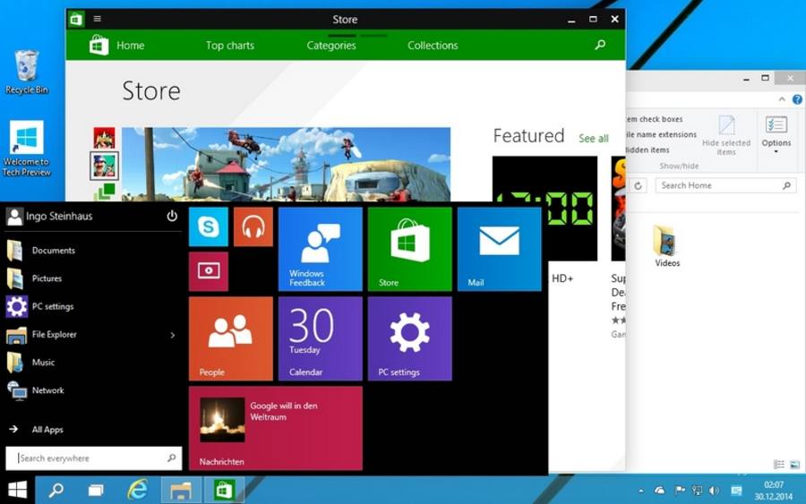Switch to File Explorer on the taskbar
The width and height of the screenshot is (806, 504).
coord(181,491)
